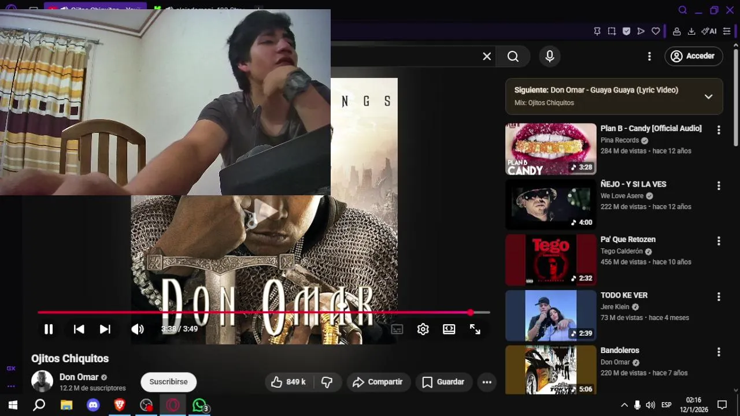Open the browser AI assistant icon
This screenshot has height=416, width=740.
[x=709, y=31]
